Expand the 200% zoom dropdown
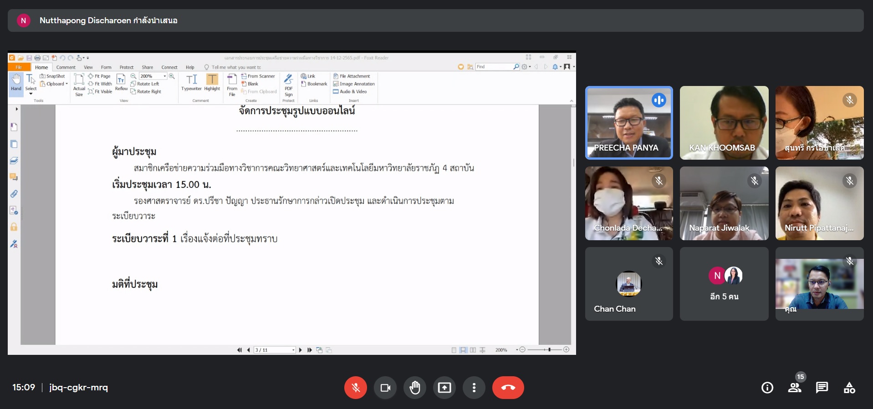Viewport: 873px width, 409px height. [165, 76]
